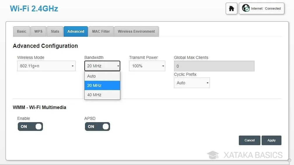Turn off the APSD switch

tap(98, 127)
